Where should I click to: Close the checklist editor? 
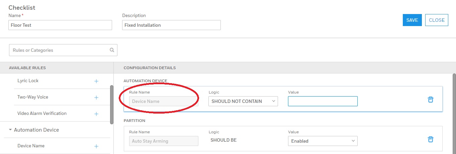(x=437, y=20)
